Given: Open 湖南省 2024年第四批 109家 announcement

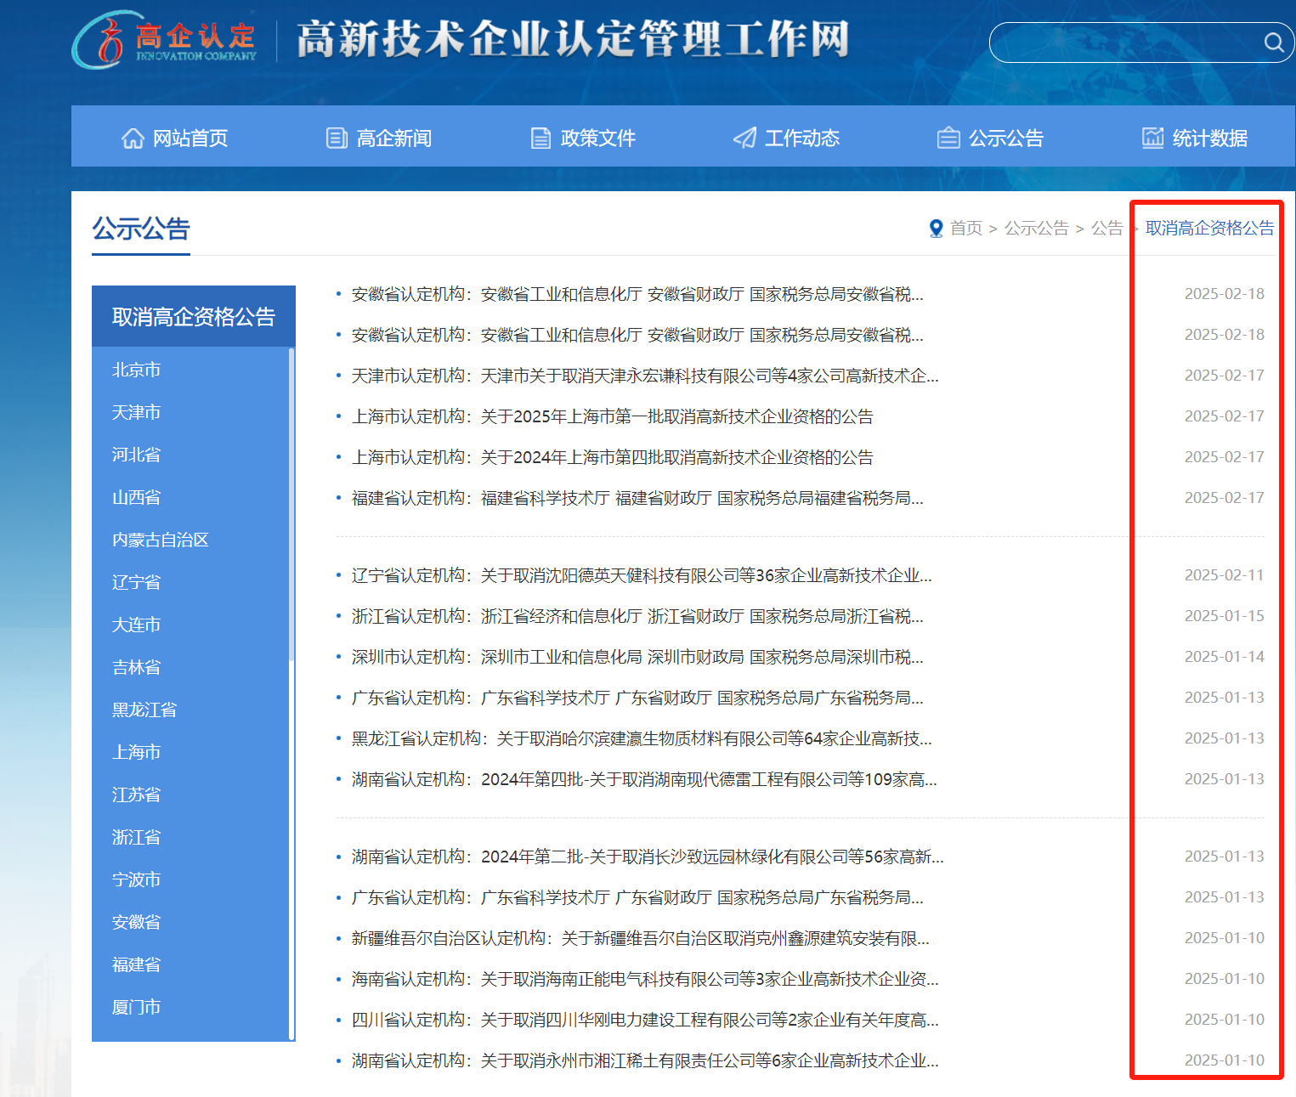Looking at the screenshot, I should (644, 779).
